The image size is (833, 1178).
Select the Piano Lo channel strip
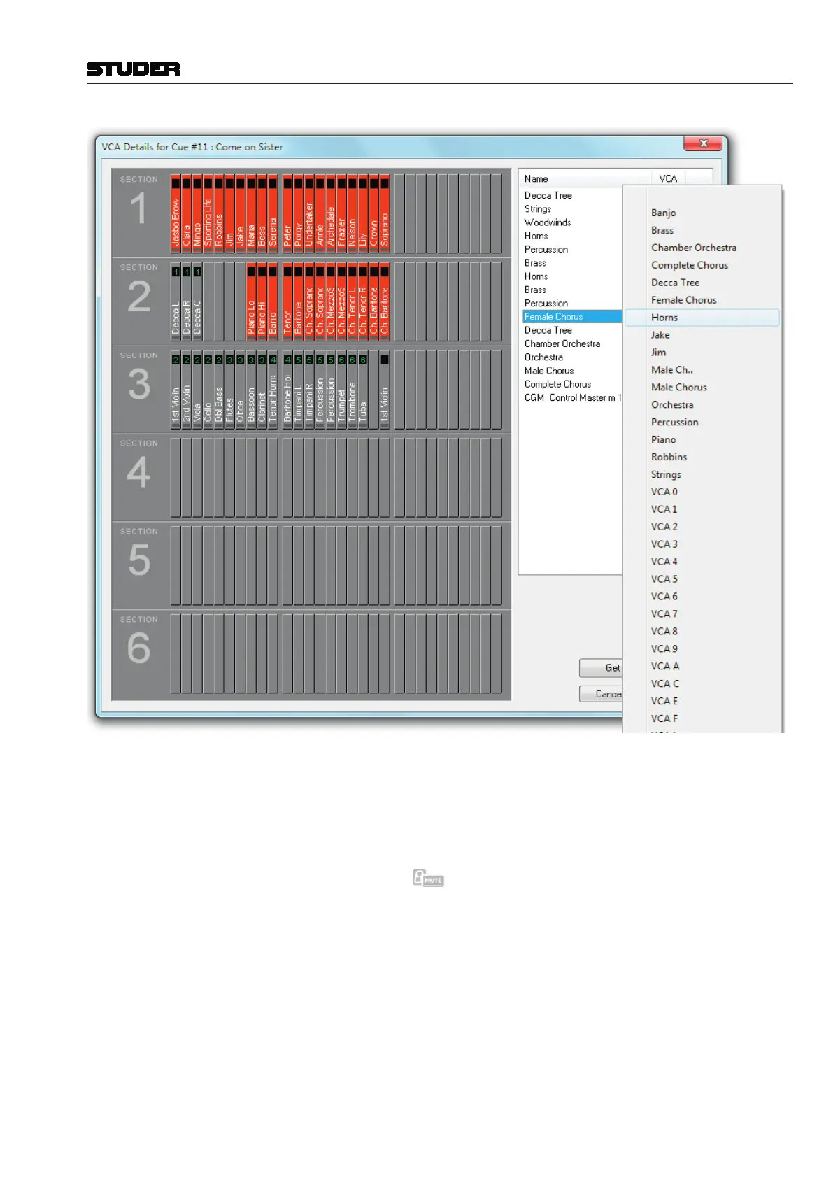point(251,301)
